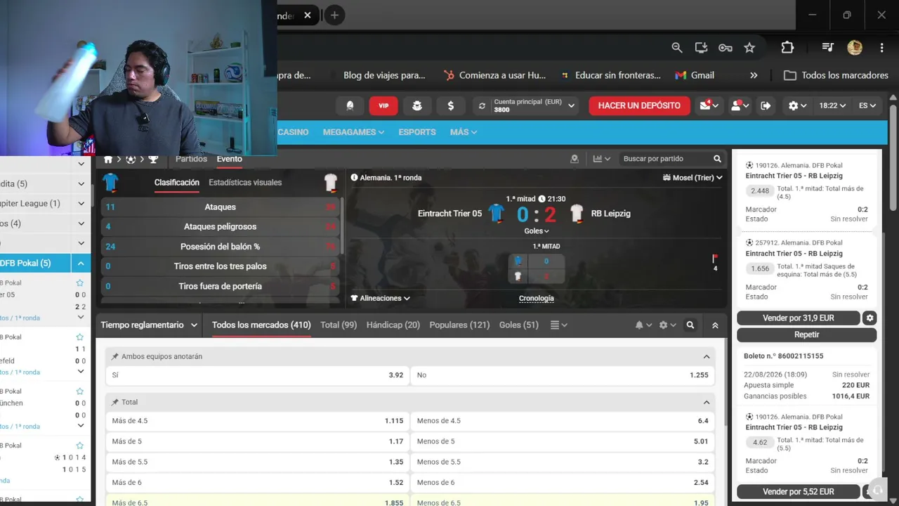Click the trophy breadcrumb icon

click(x=153, y=160)
